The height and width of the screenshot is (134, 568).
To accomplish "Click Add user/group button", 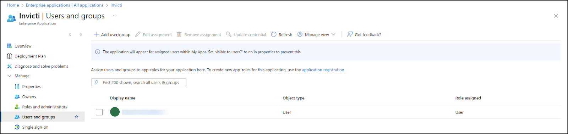I will [x=112, y=34].
